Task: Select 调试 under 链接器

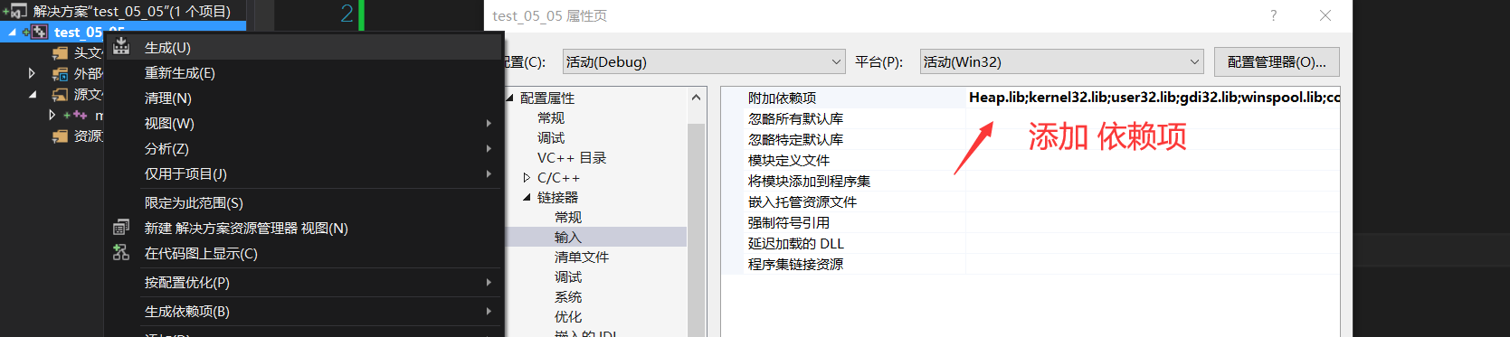Action: point(568,276)
